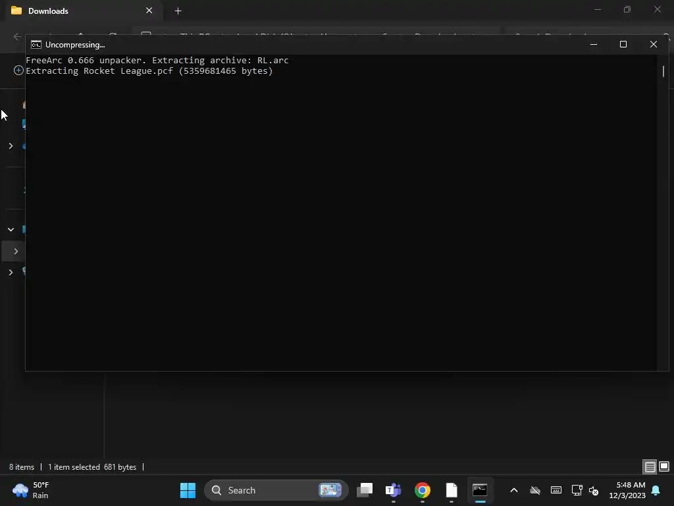Open the touch keyboard tray icon

pyautogui.click(x=556, y=490)
